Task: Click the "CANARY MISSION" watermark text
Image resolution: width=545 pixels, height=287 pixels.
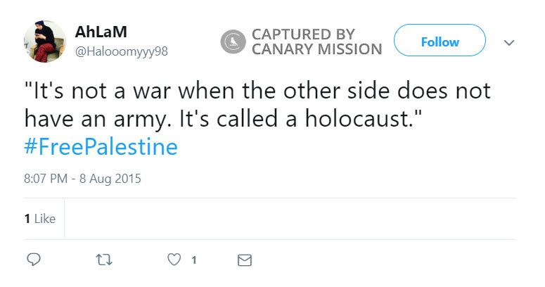Action: 316,49
